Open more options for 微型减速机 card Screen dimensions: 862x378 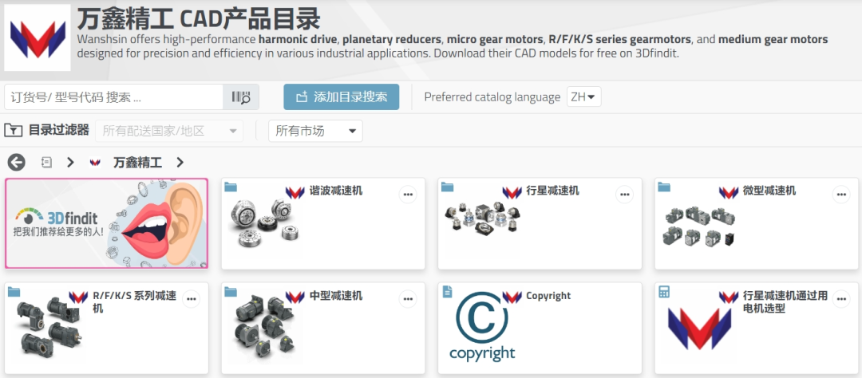(840, 195)
